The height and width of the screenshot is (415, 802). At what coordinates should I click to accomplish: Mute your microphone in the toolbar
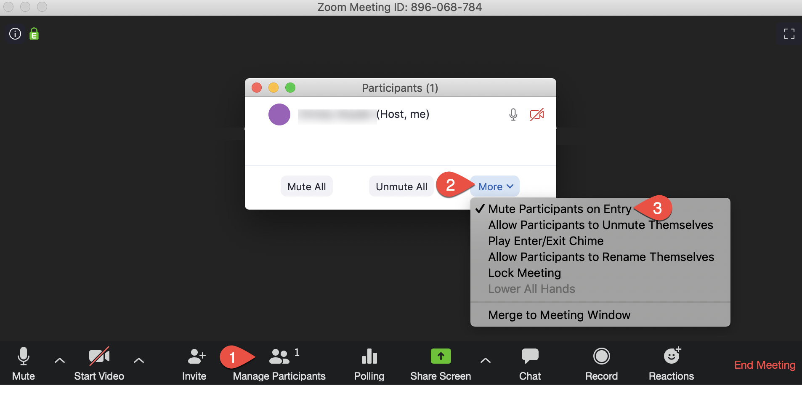pos(23,362)
